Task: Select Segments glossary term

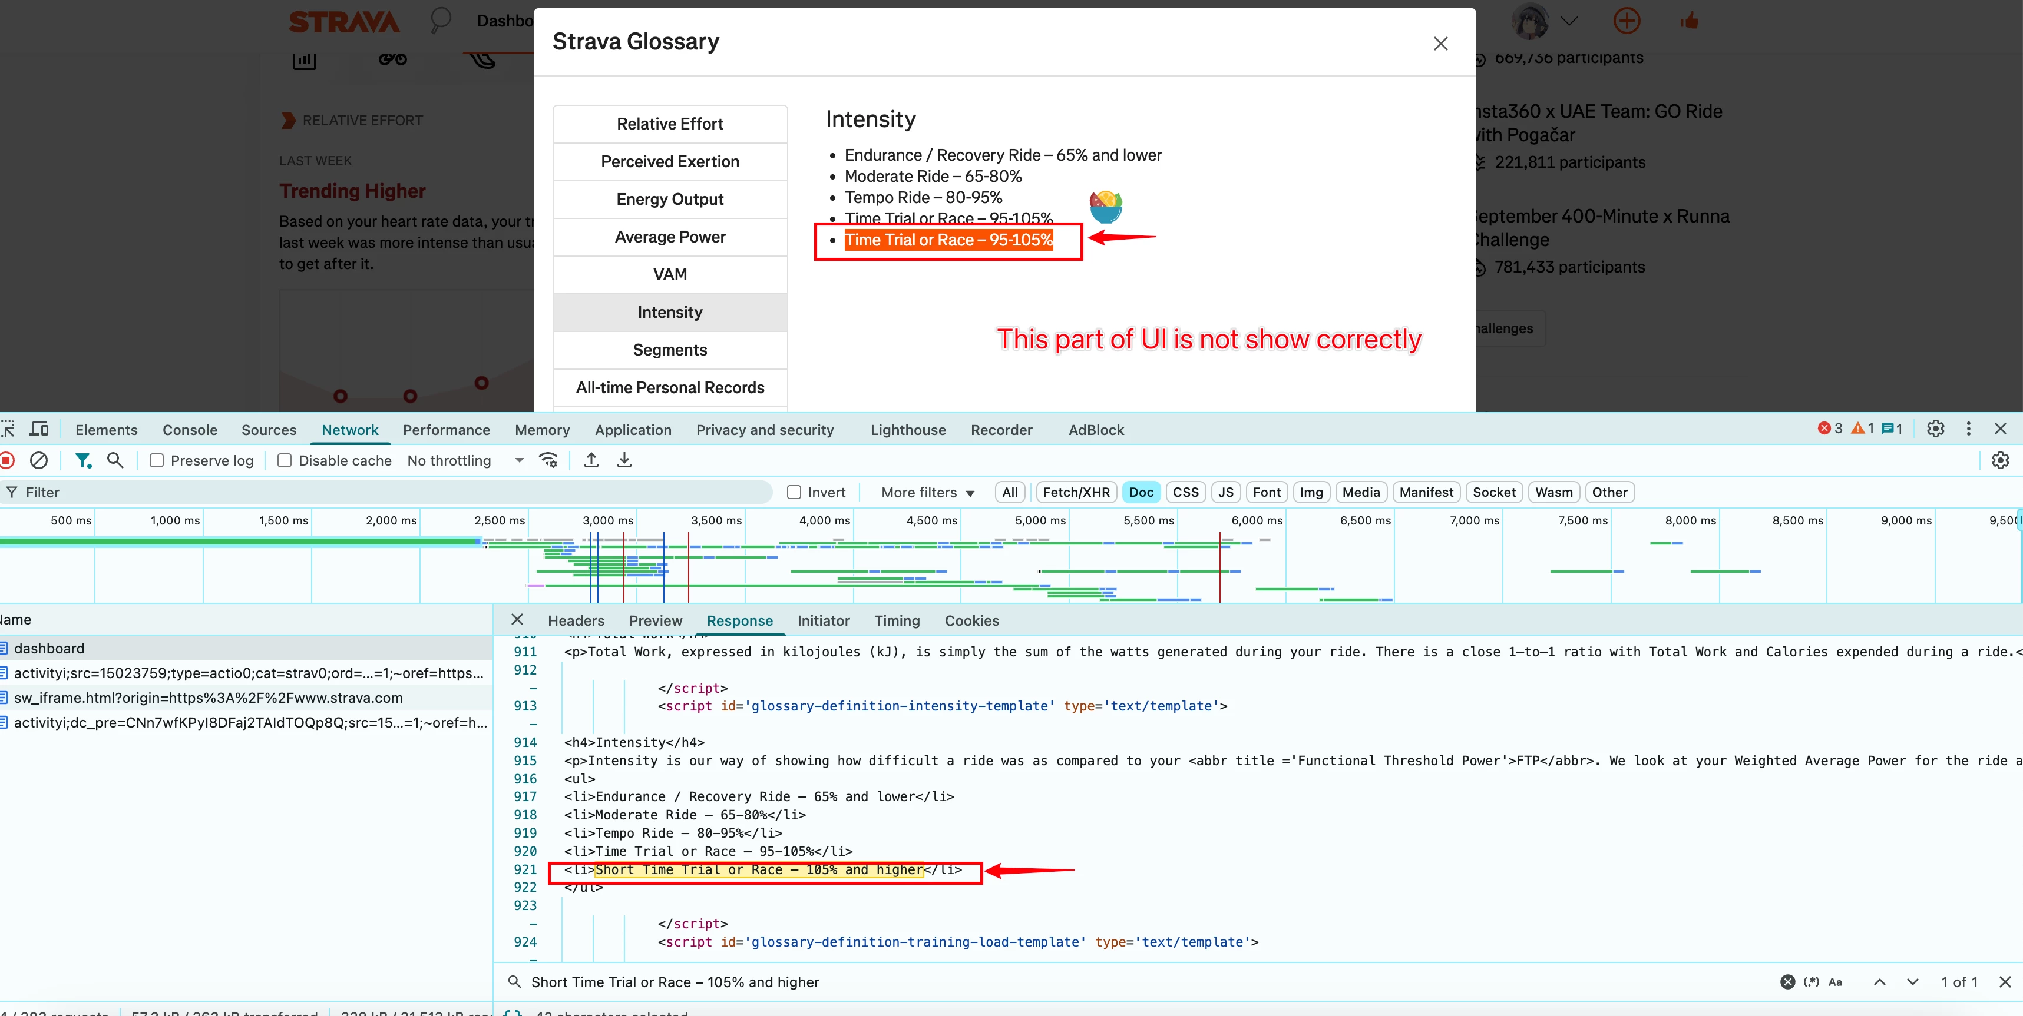Action: coord(670,350)
